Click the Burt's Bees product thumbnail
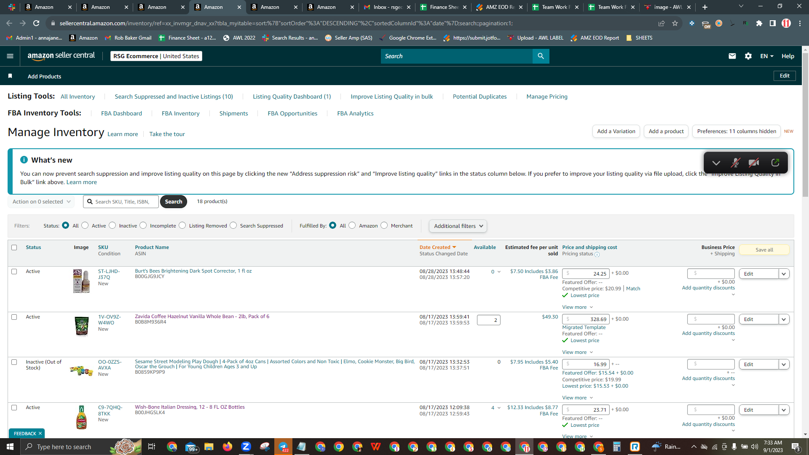The width and height of the screenshot is (809, 455). pyautogui.click(x=81, y=281)
